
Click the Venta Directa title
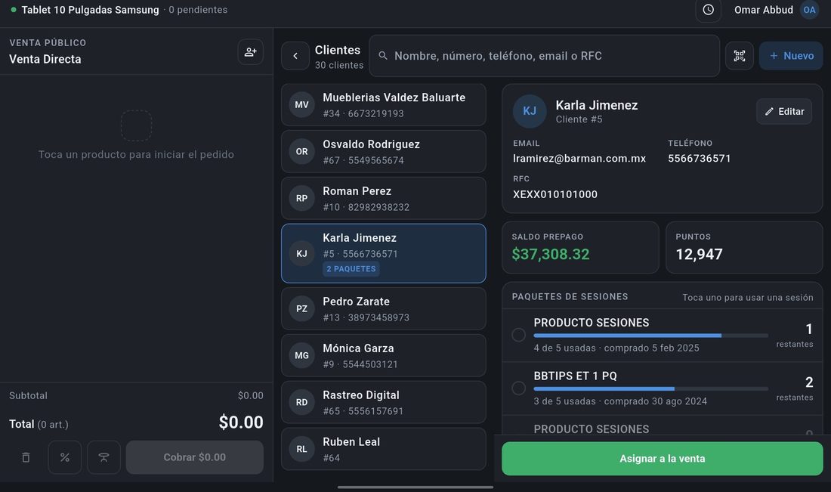click(x=45, y=60)
